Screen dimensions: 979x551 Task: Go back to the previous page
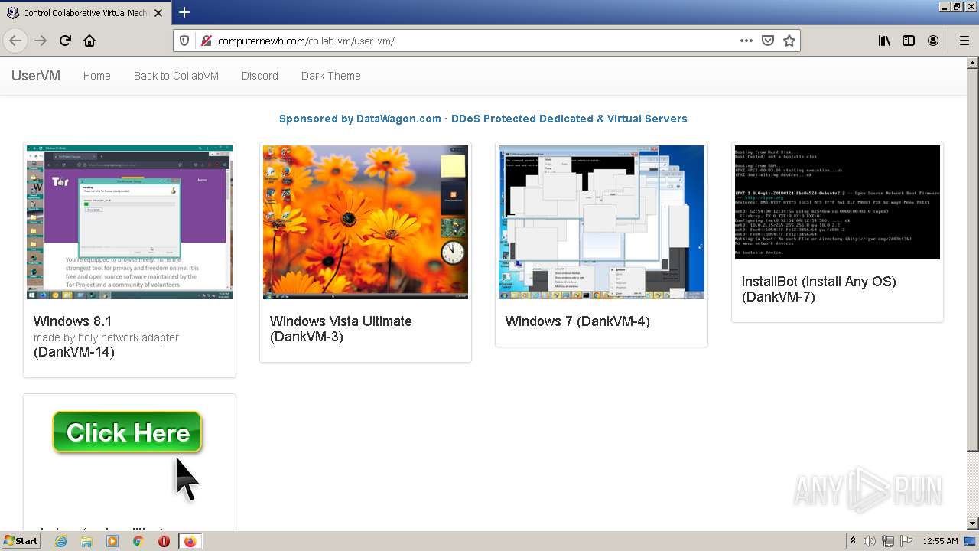coord(15,41)
